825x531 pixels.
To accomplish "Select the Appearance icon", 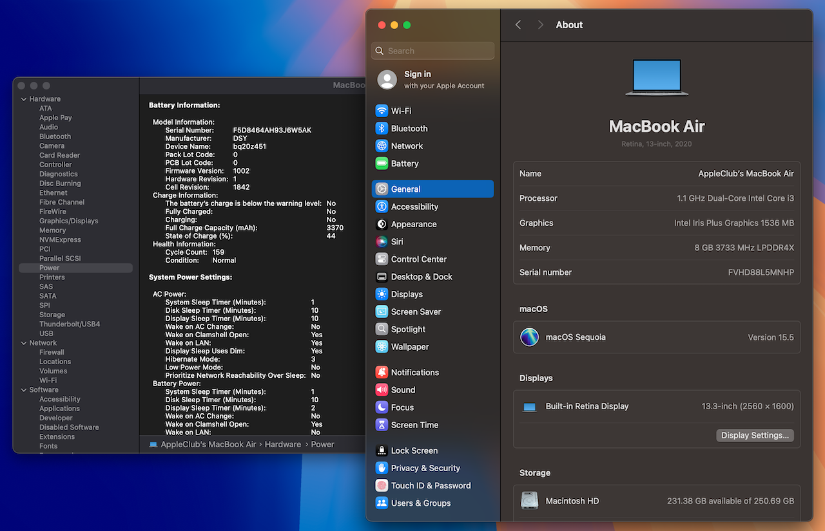I will coord(382,224).
